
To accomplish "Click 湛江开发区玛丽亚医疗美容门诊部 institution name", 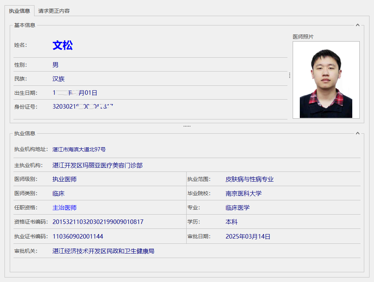I will pyautogui.click(x=97, y=166).
